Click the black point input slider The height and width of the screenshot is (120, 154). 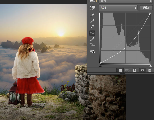coord(100,66)
